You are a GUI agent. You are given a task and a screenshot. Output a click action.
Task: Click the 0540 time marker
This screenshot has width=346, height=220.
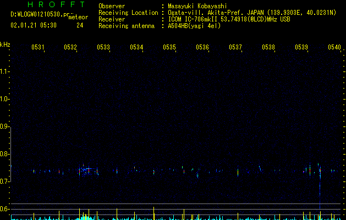(334, 47)
